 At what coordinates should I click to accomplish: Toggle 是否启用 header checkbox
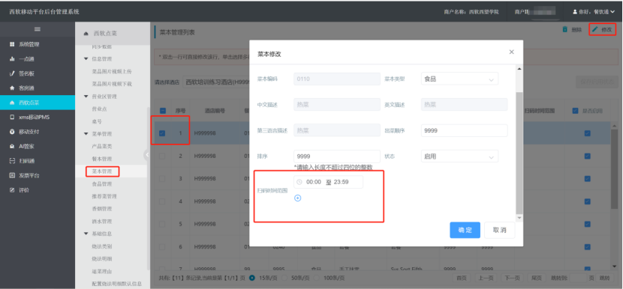(x=575, y=111)
